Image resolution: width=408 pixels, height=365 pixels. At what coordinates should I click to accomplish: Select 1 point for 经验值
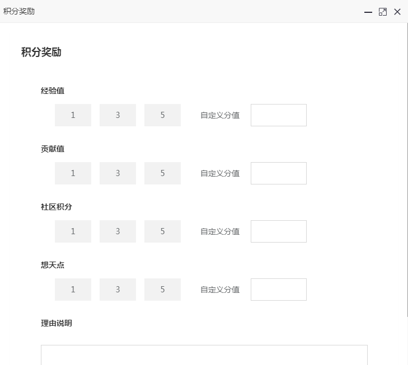point(73,115)
